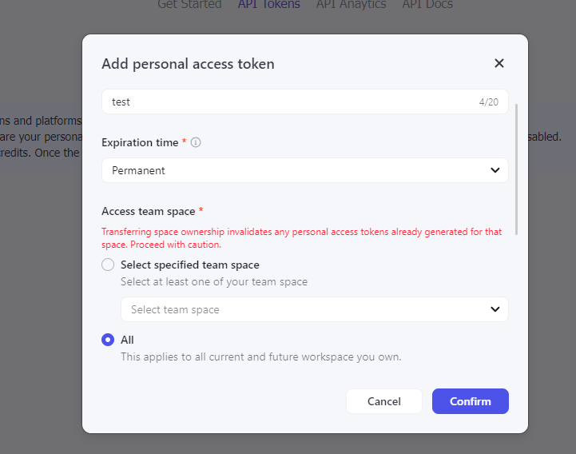Click the token name field containing 'test'
Image resolution: width=576 pixels, height=454 pixels.
288,102
